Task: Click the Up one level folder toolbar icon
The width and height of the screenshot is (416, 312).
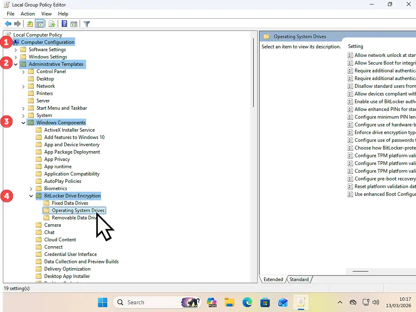Action: pos(30,24)
